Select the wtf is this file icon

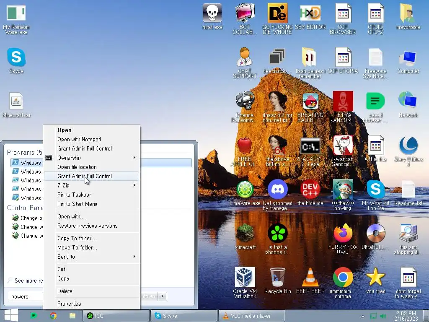click(375, 145)
